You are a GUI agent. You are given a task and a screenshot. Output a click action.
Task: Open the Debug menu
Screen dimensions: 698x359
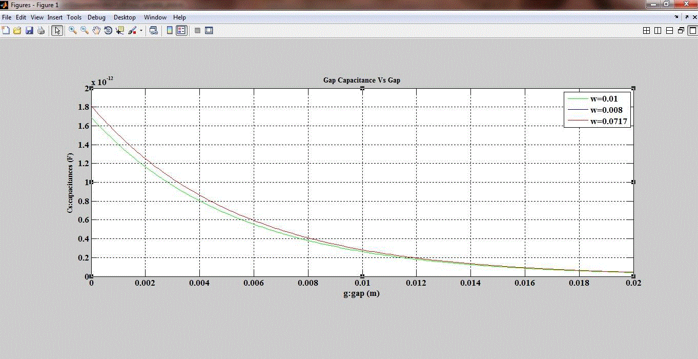point(96,17)
